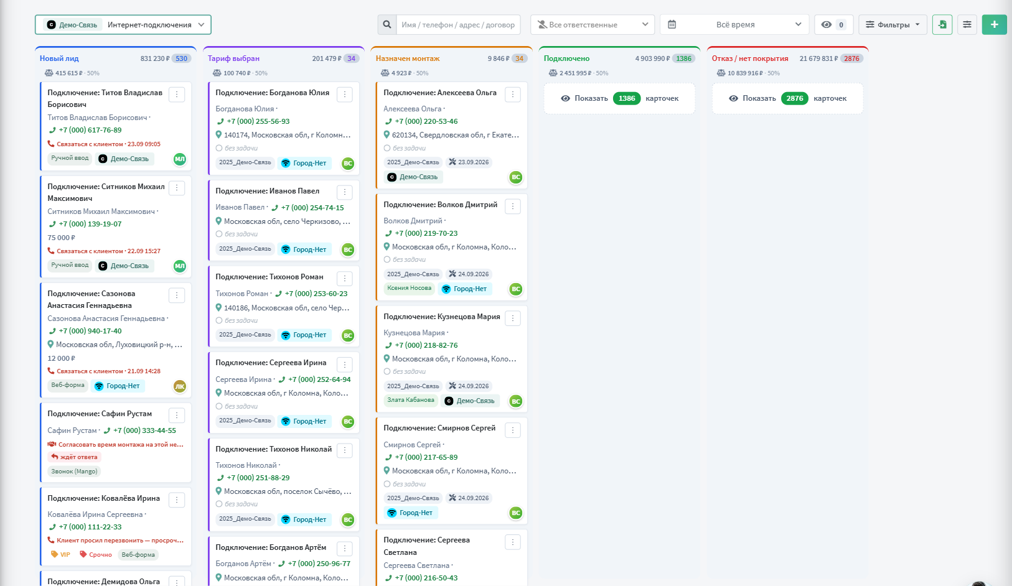Open three-dot menu on Сафин Рустам card
The image size is (1012, 586).
tap(177, 416)
